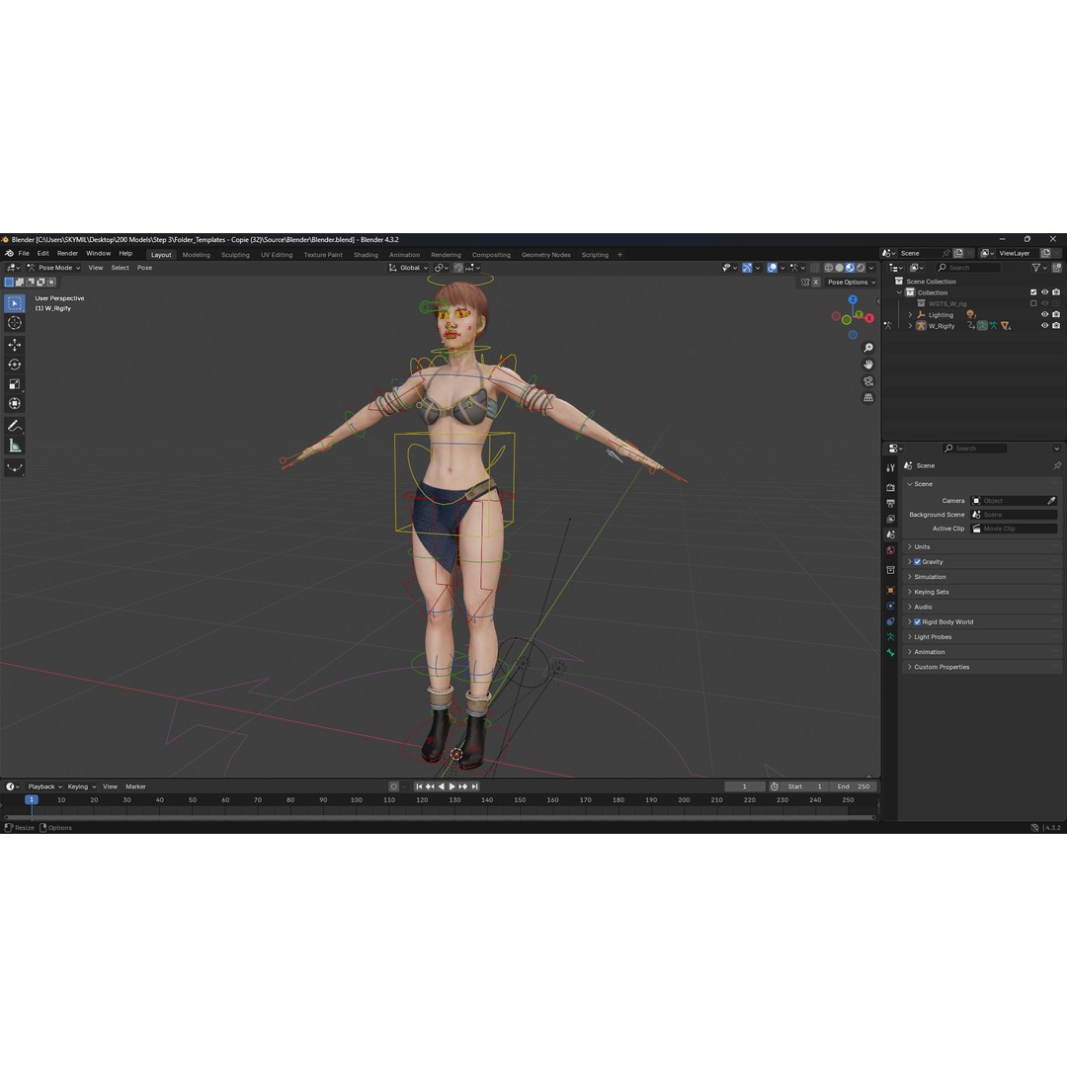This screenshot has height=1067, width=1067.
Task: Expand the Keying Sets panel
Action: 982,592
